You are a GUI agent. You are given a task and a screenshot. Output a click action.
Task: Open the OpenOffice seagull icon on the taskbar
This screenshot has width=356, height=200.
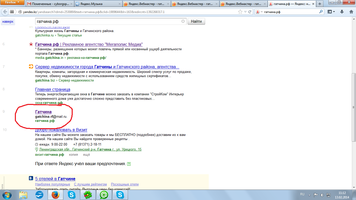tap(39, 195)
